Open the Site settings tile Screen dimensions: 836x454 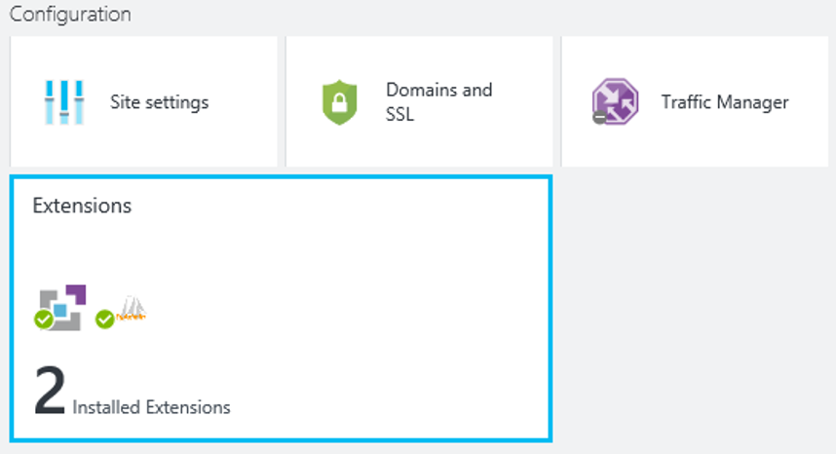143,101
